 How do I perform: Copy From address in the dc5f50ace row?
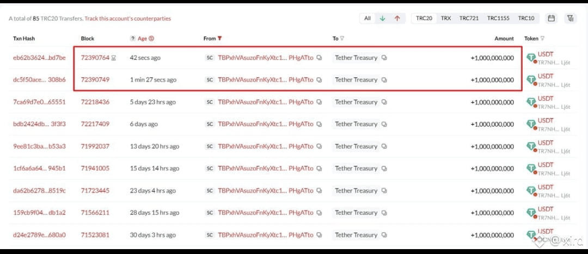[319, 80]
